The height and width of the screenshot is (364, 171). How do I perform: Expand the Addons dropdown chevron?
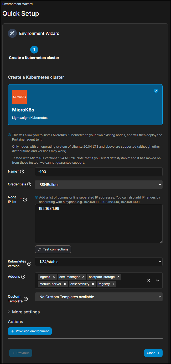[158, 280]
